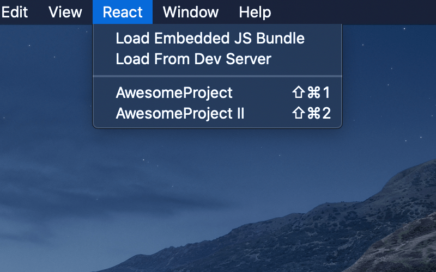Click the Shift arrow glyph beside AwesomeProject

coord(298,93)
